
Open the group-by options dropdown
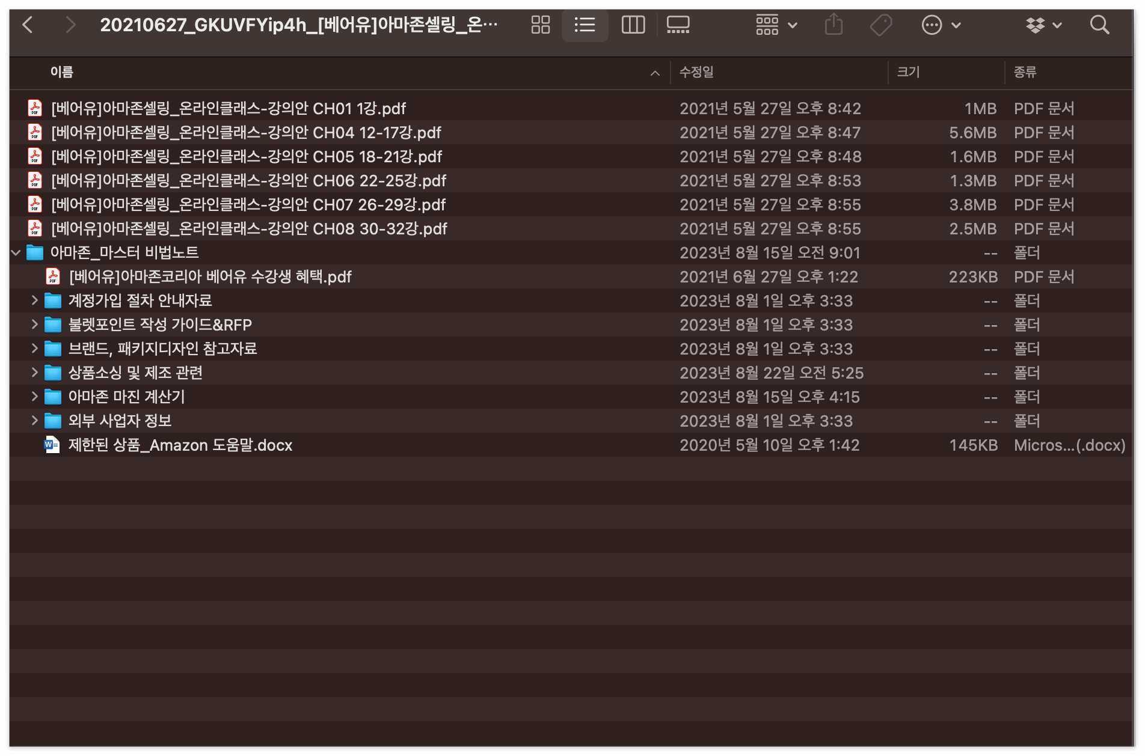click(776, 25)
